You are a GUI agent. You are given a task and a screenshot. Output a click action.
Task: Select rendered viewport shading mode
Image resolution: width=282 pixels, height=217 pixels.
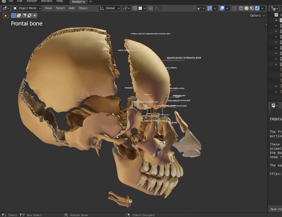257,8
